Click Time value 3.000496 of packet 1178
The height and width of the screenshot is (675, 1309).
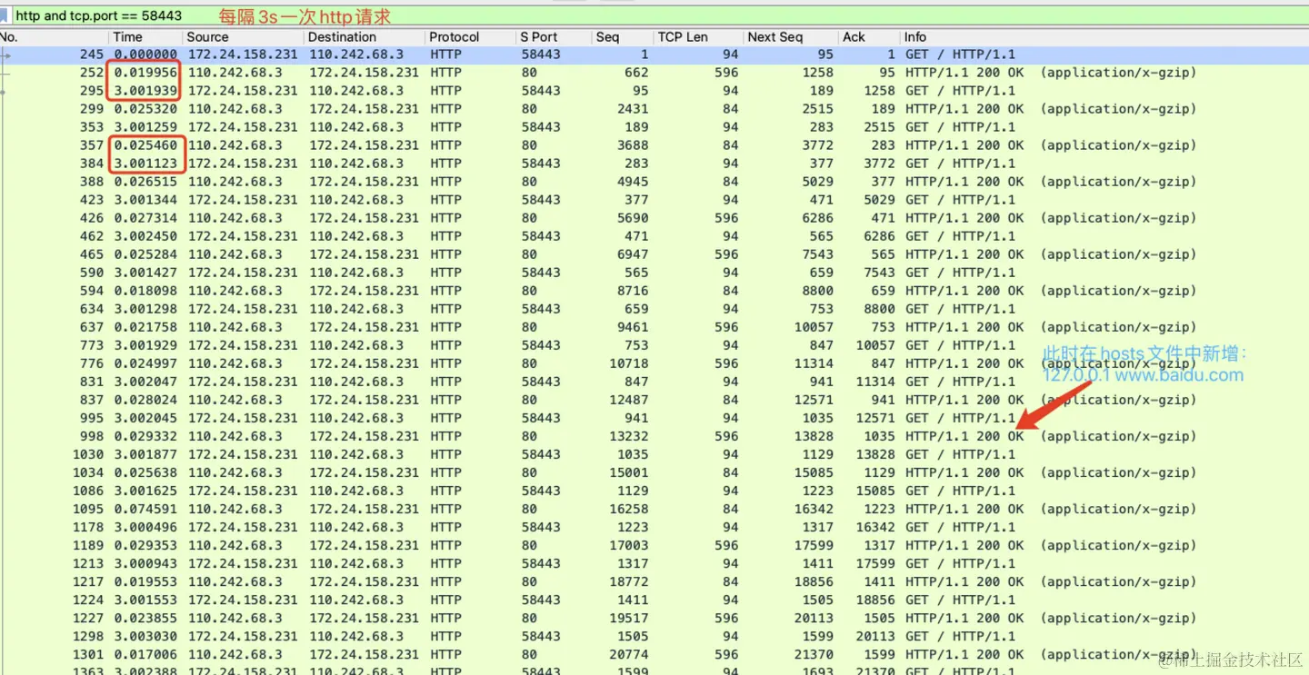click(145, 527)
